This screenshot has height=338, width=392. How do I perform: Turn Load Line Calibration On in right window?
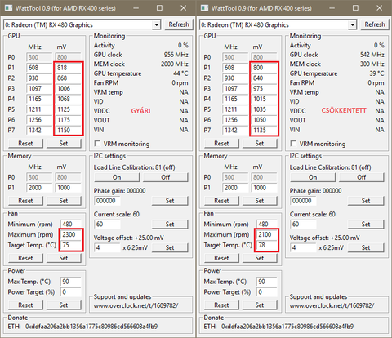click(x=313, y=177)
